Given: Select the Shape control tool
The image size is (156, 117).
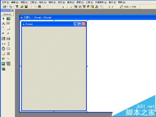Looking at the screenshot, I should click(3, 59).
